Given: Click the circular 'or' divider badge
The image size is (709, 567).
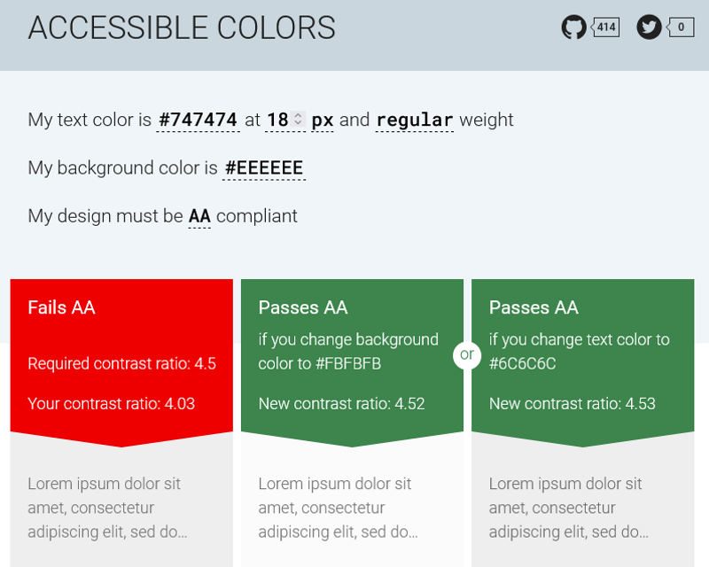Looking at the screenshot, I should [x=467, y=355].
